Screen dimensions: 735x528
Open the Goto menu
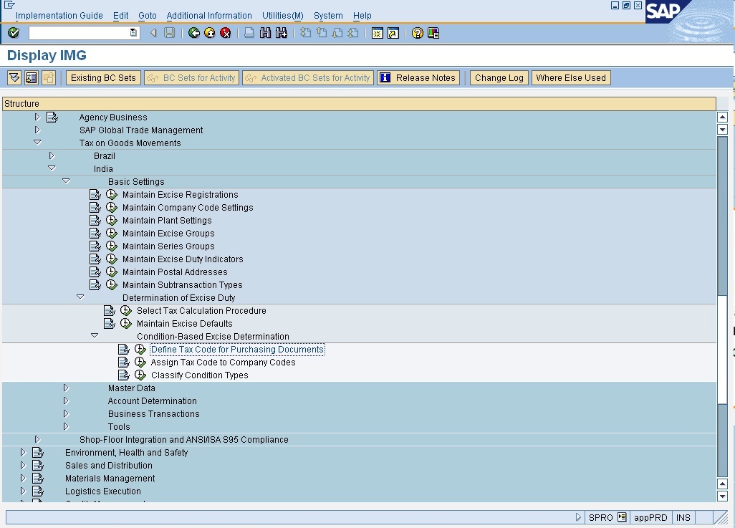pyautogui.click(x=147, y=16)
